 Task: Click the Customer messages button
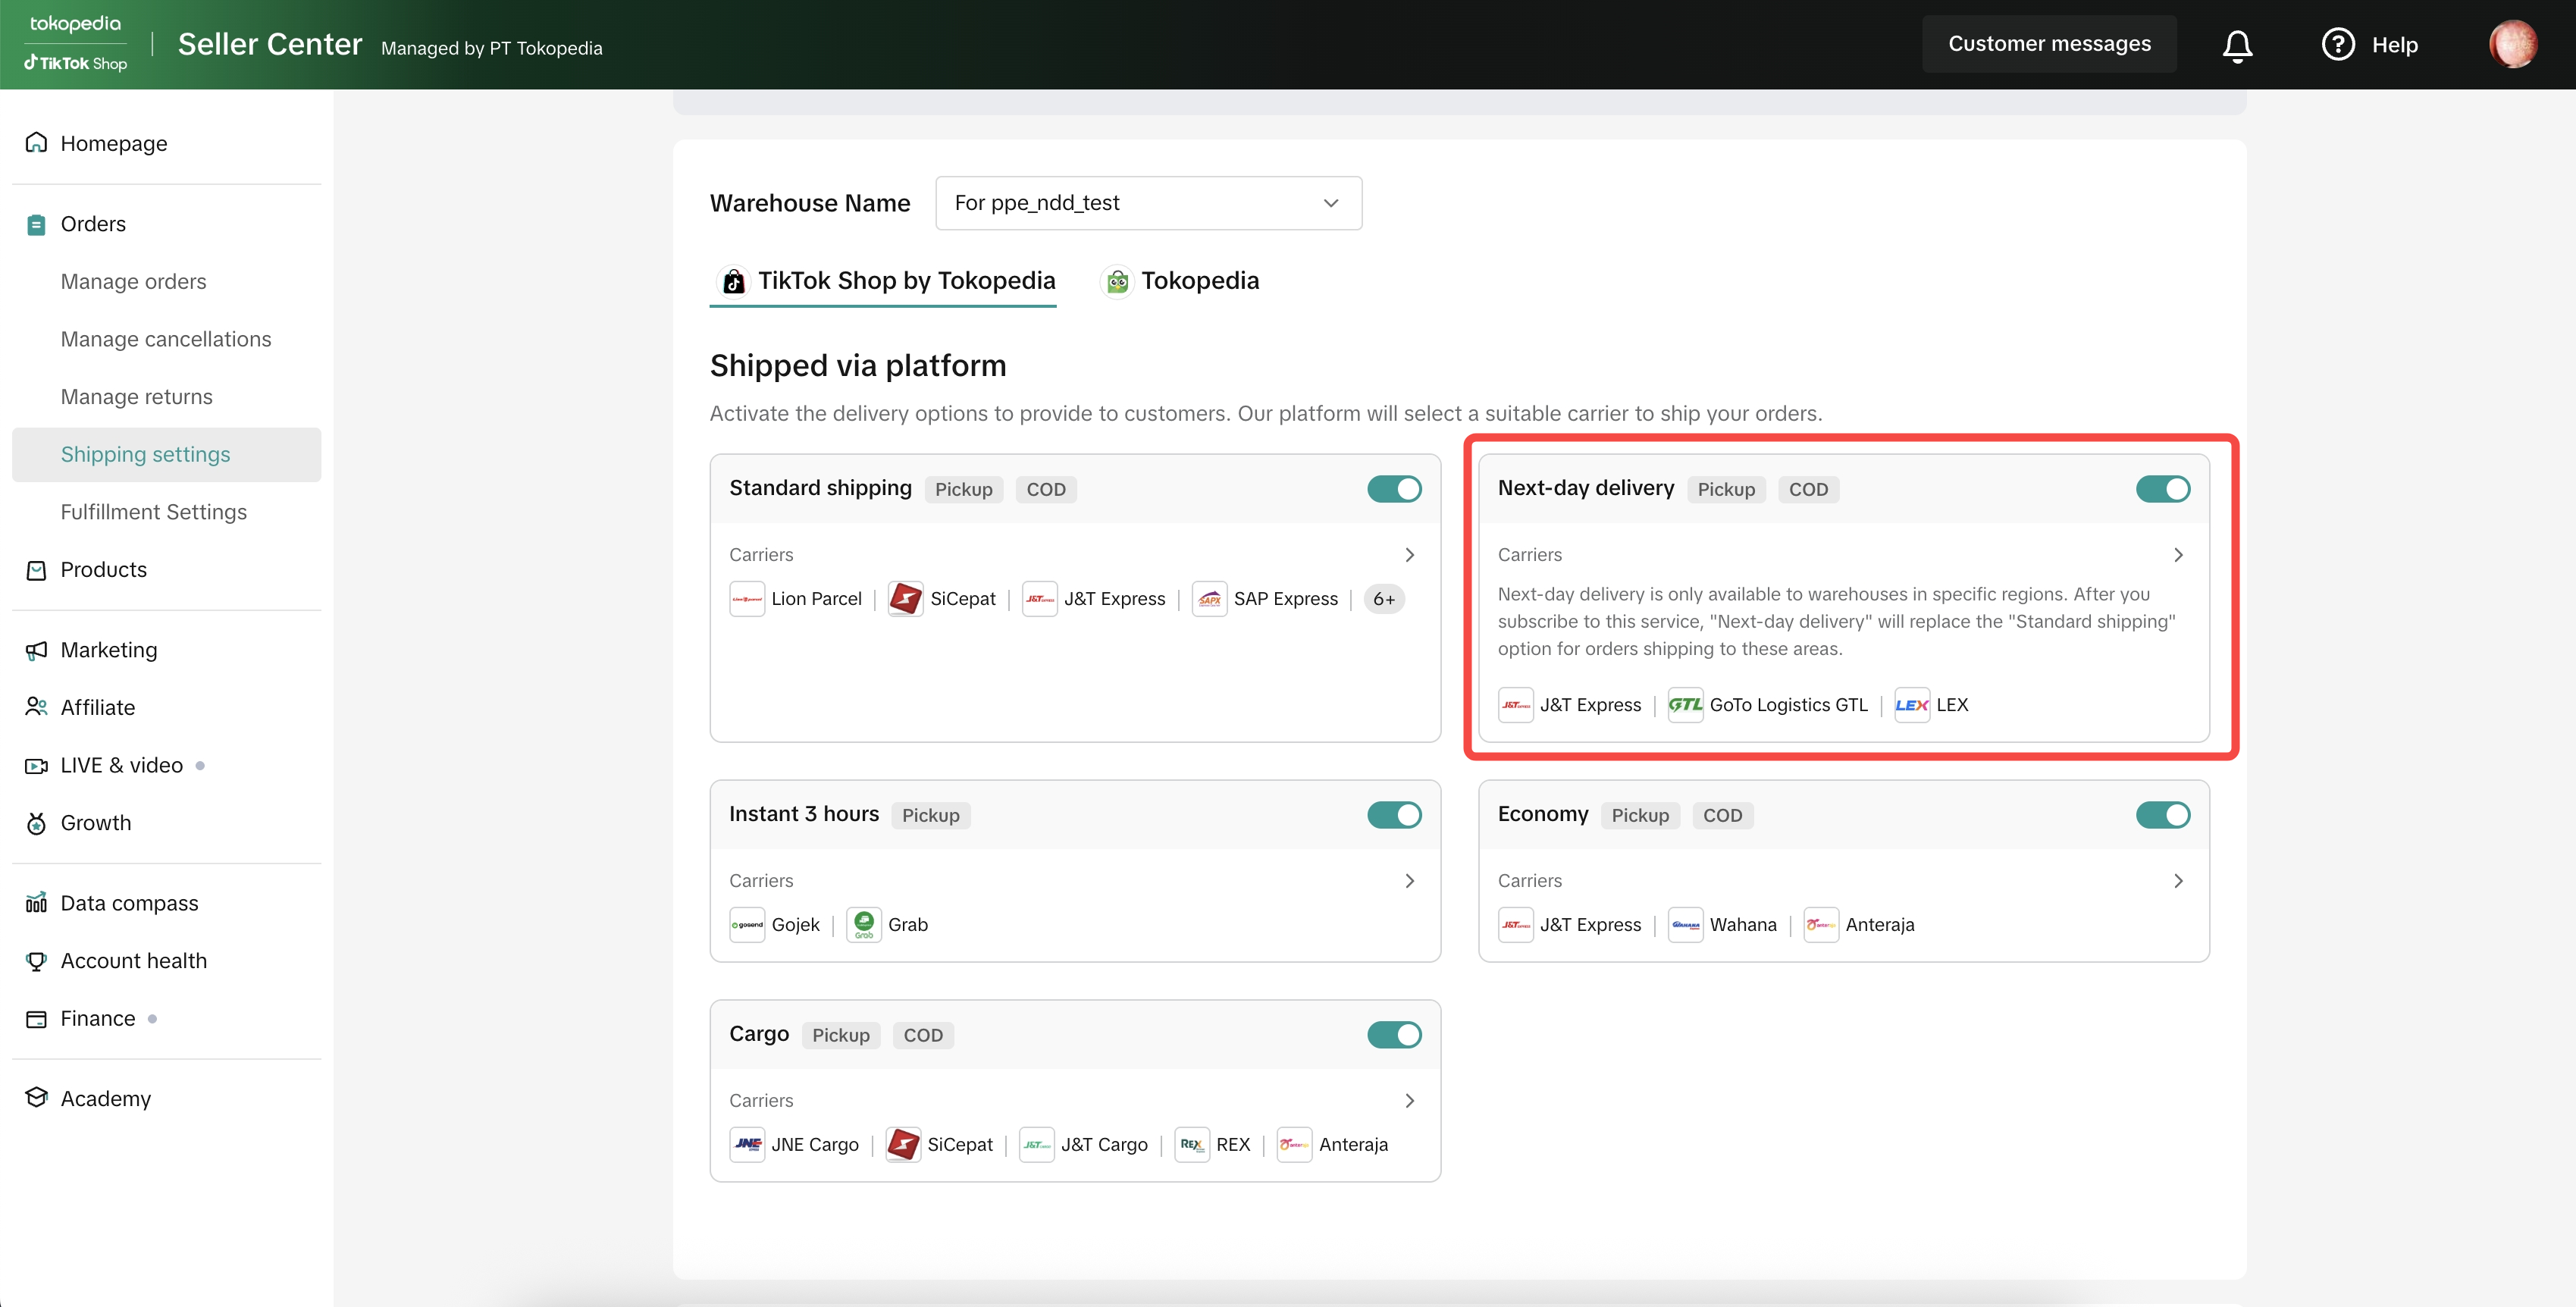2048,44
